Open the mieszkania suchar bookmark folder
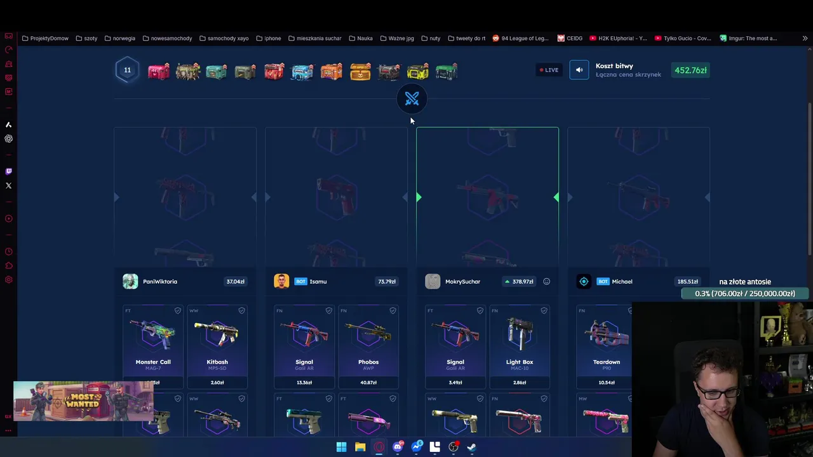 point(314,38)
